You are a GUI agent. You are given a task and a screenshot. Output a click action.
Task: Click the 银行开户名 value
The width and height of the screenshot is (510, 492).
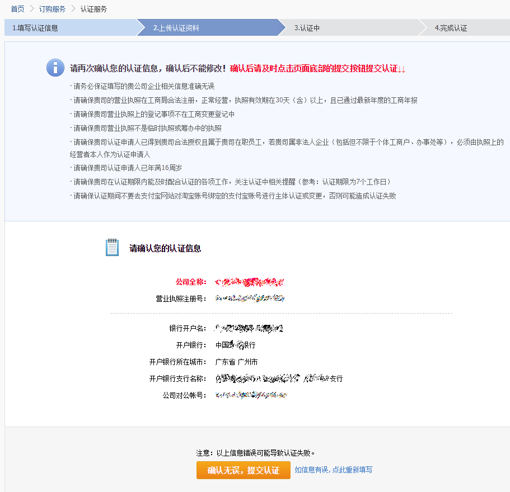click(x=250, y=328)
